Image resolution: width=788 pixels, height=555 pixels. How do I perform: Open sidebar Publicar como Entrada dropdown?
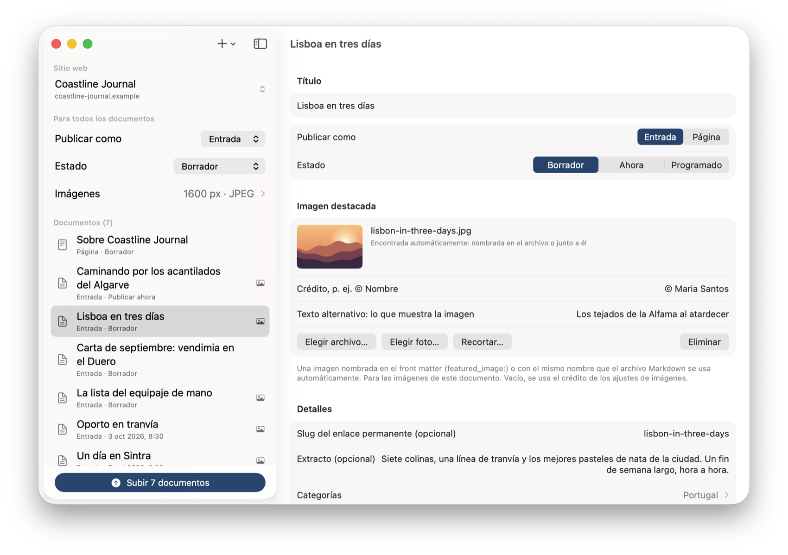tap(233, 139)
